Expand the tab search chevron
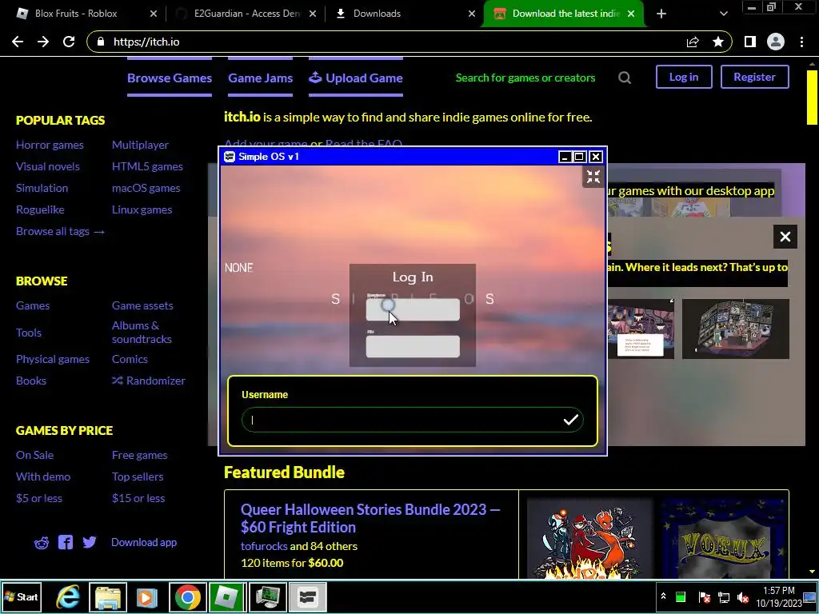Image resolution: width=819 pixels, height=614 pixels. click(723, 14)
